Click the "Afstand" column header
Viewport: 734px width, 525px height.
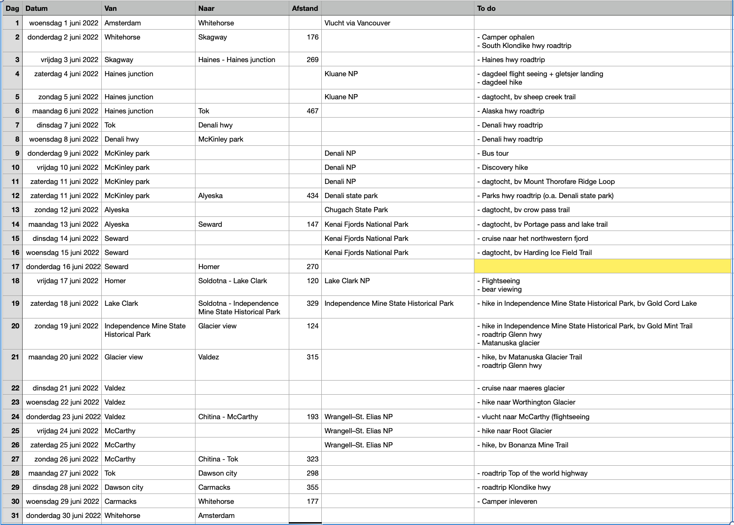pyautogui.click(x=305, y=8)
